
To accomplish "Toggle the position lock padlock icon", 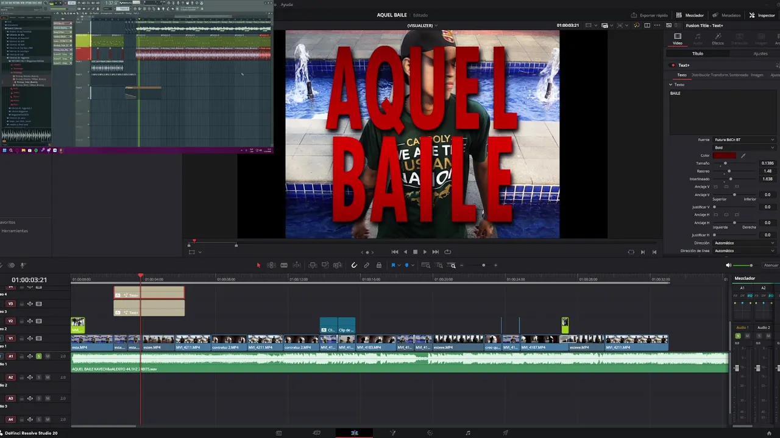I will point(379,265).
